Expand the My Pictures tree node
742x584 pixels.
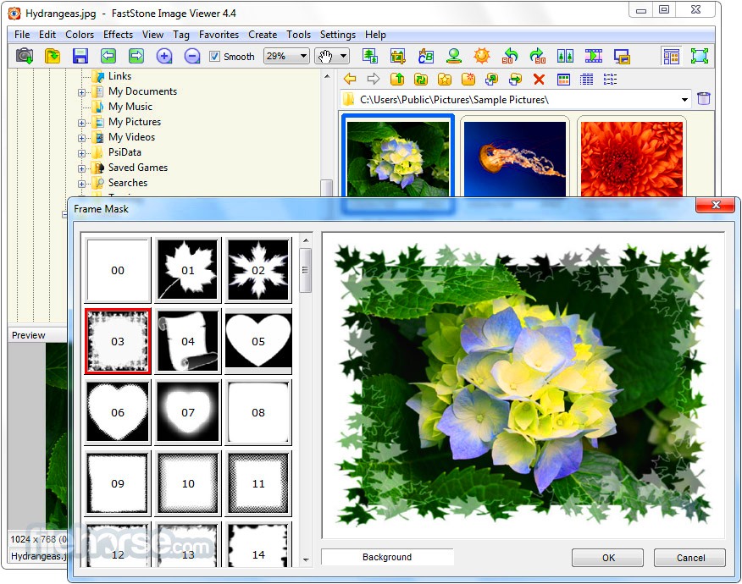pyautogui.click(x=81, y=123)
